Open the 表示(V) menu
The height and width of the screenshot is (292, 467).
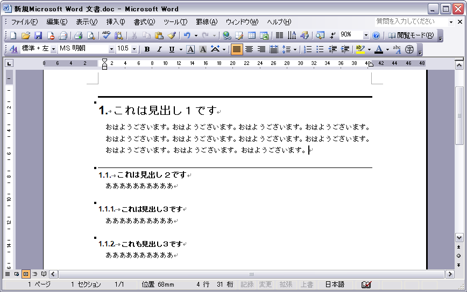pyautogui.click(x=87, y=22)
